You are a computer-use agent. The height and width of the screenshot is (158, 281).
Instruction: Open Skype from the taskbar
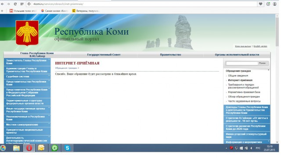click(x=67, y=148)
